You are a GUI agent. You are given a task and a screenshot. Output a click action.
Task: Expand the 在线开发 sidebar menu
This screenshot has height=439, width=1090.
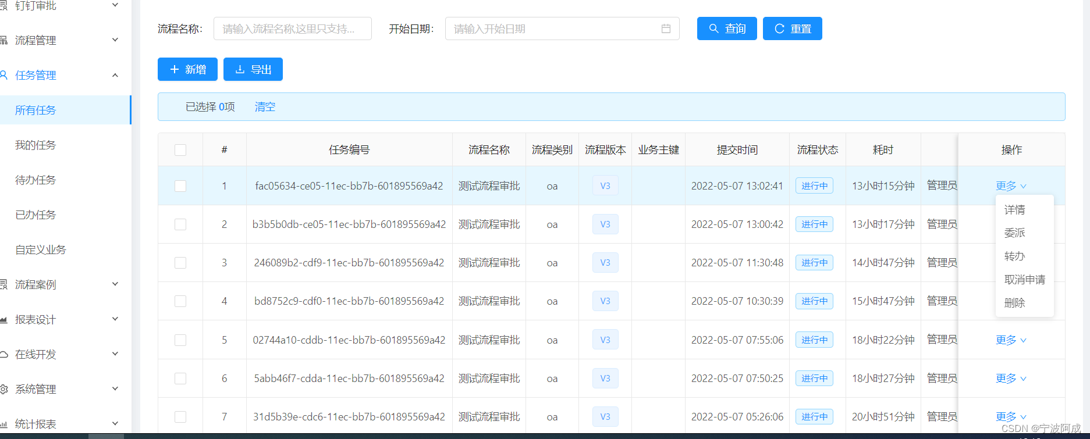115,354
